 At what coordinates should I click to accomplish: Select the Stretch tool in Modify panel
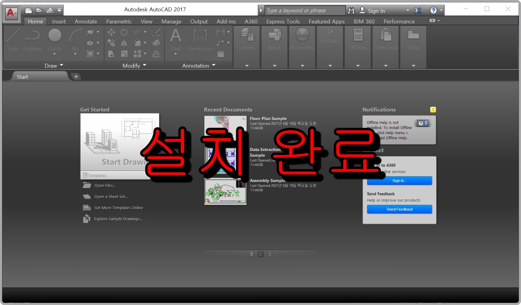[111, 54]
